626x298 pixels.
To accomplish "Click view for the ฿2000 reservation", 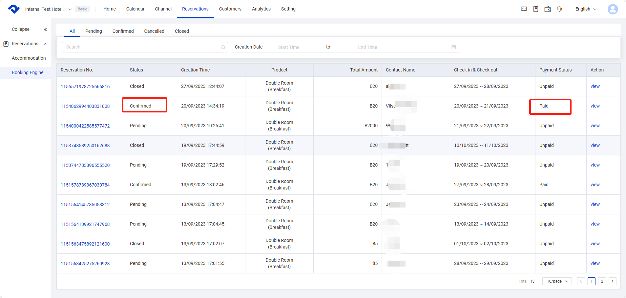I will pos(595,126).
